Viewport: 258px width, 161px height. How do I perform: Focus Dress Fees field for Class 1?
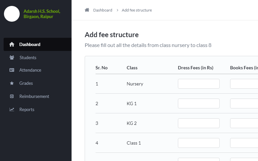point(199,143)
